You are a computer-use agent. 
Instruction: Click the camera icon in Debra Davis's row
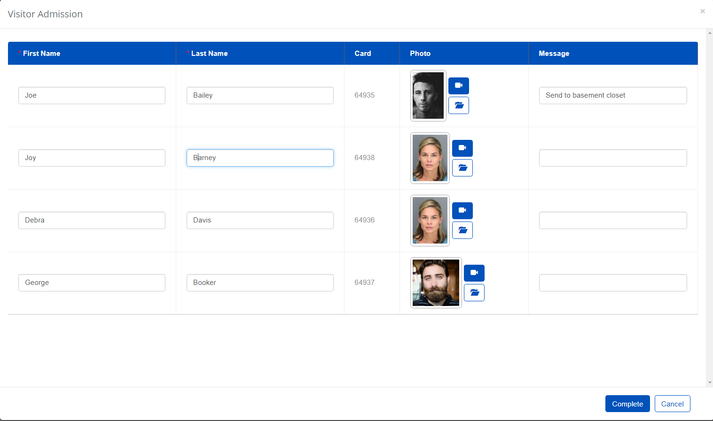tap(462, 210)
